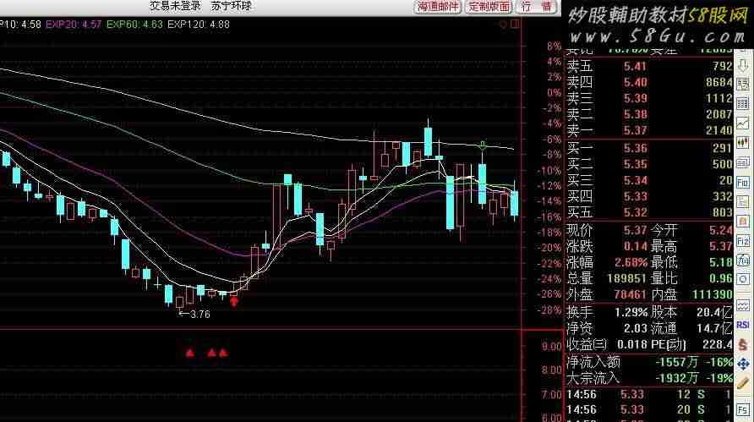
Task: Open the f(x) formula icon
Action: click(x=743, y=260)
